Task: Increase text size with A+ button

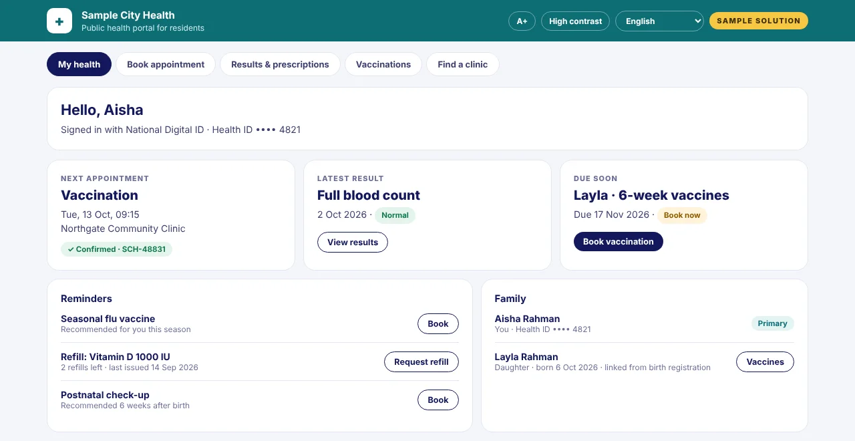Action: click(x=522, y=21)
